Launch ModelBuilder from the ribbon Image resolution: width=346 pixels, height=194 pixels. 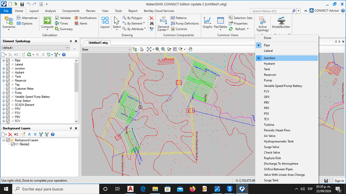tap(281, 20)
